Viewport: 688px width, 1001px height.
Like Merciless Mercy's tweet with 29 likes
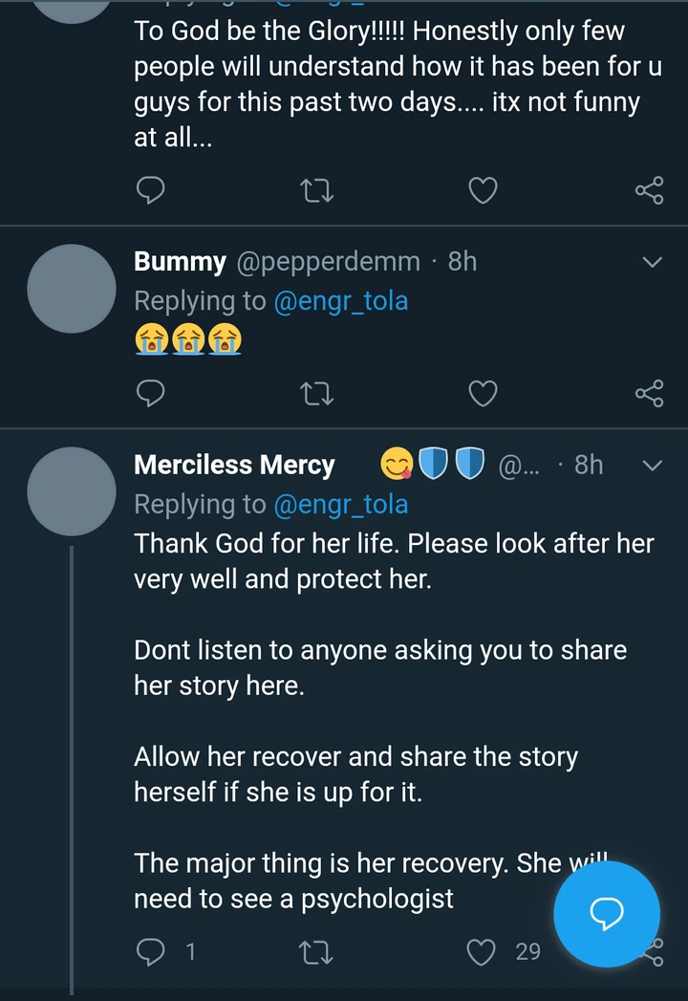tap(483, 951)
